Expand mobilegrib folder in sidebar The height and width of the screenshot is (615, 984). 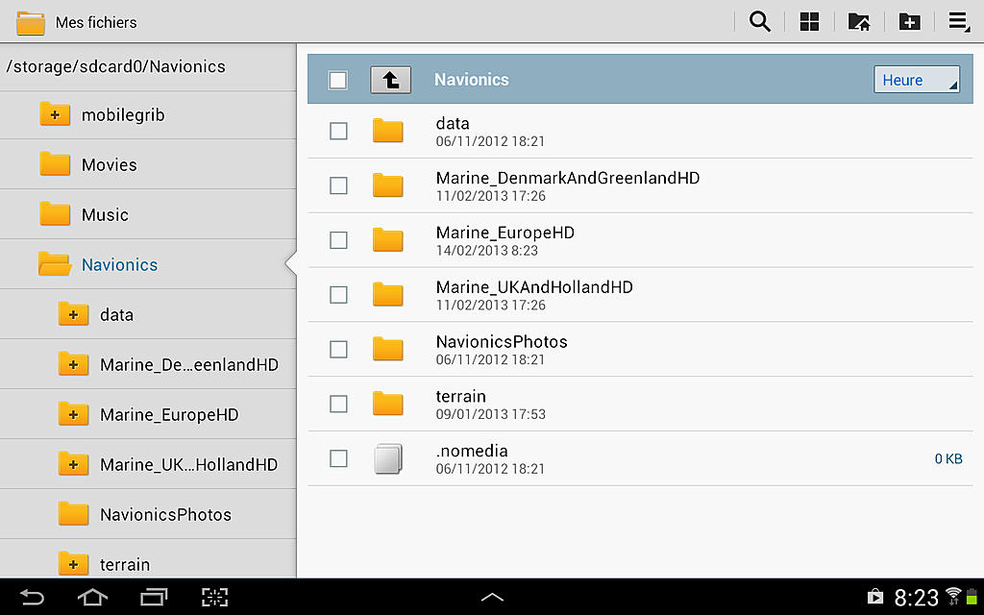[55, 115]
